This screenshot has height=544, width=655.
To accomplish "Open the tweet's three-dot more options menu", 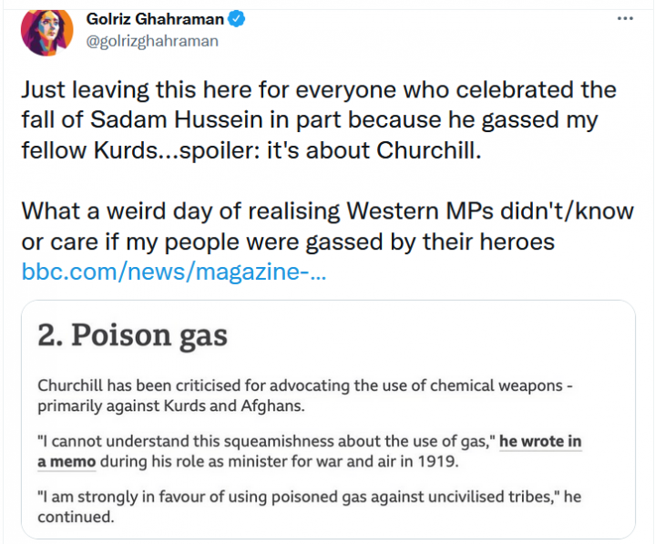I will tap(624, 18).
